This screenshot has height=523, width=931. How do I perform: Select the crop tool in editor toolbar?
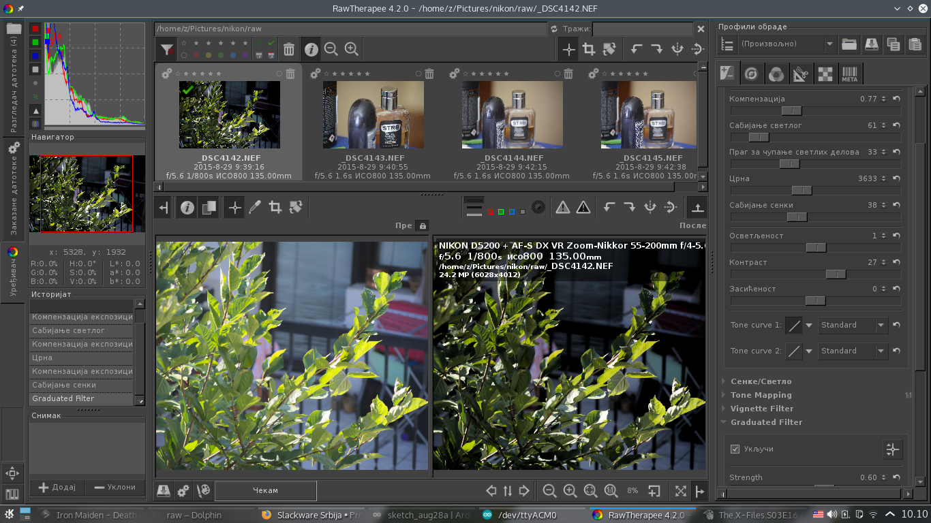coord(275,208)
